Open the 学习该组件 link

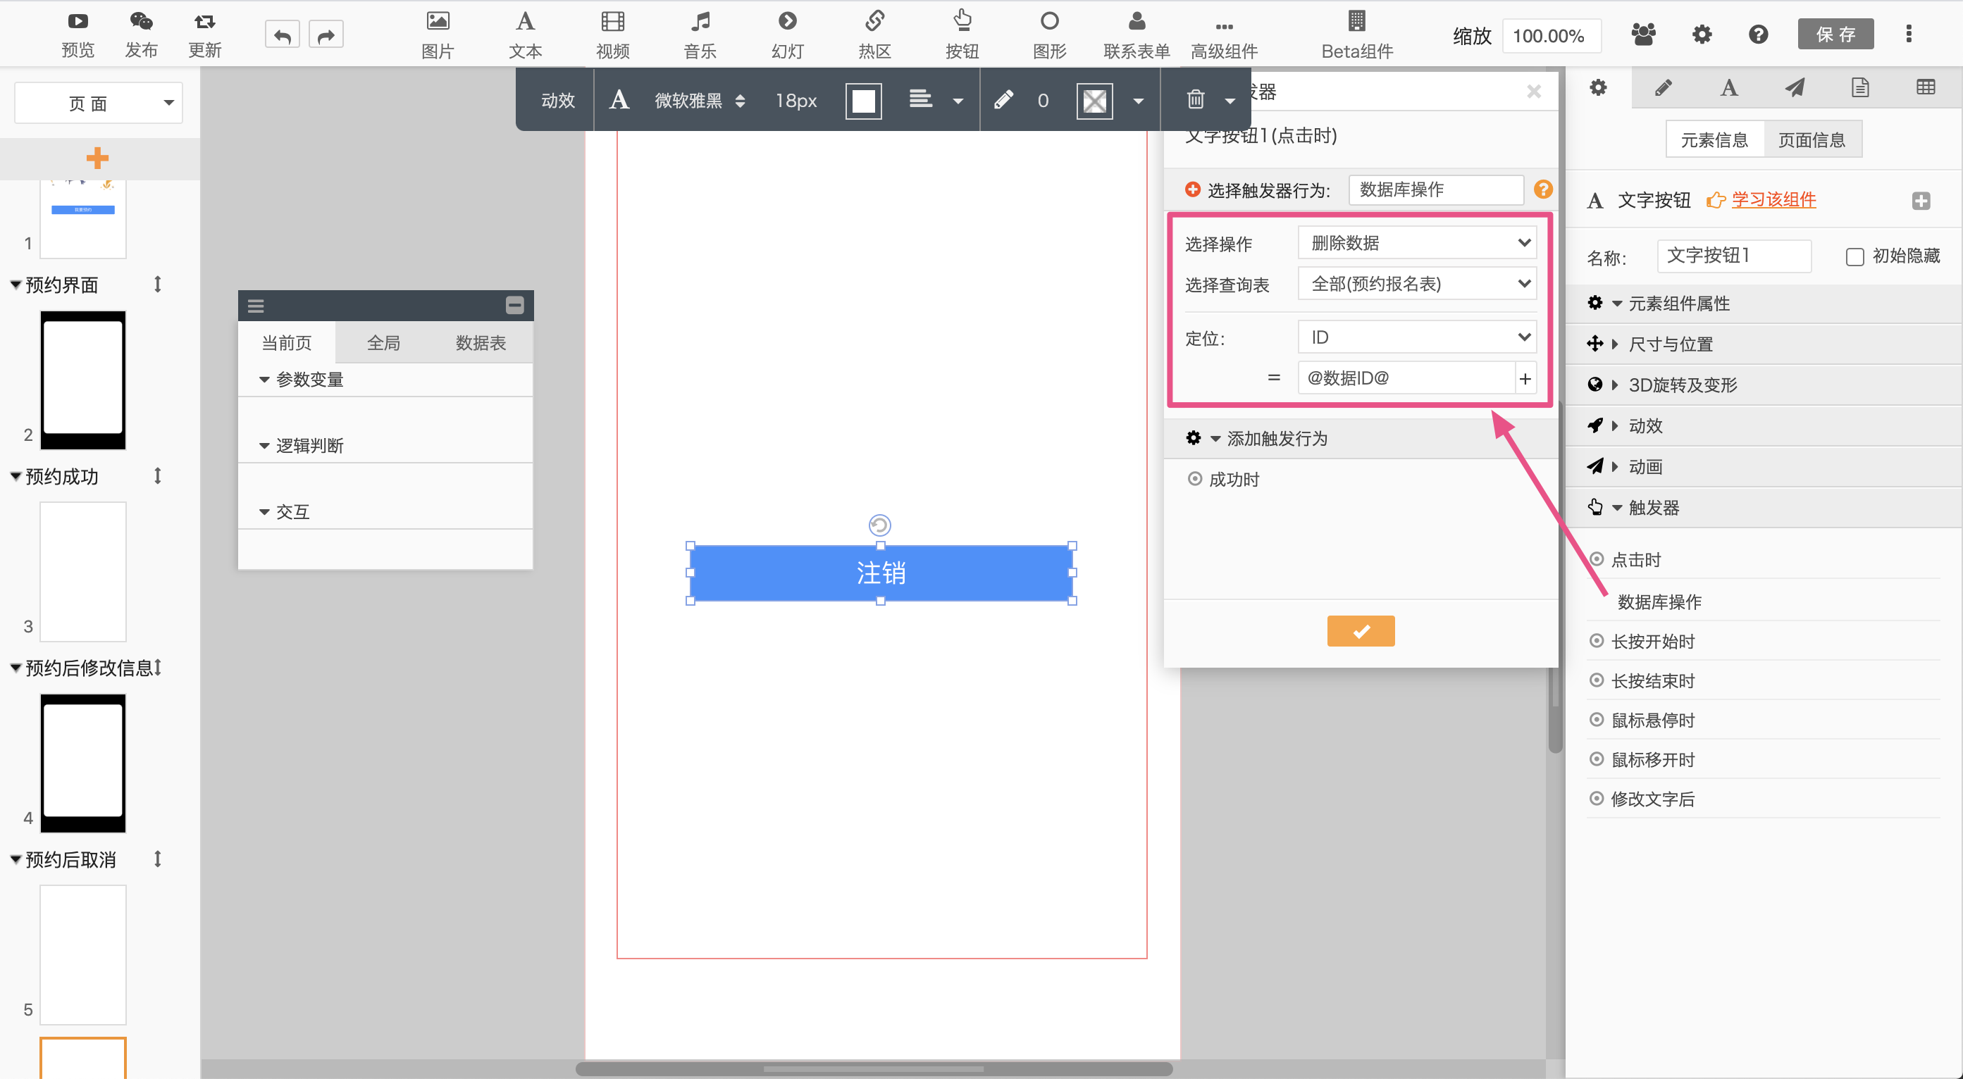(x=1773, y=200)
